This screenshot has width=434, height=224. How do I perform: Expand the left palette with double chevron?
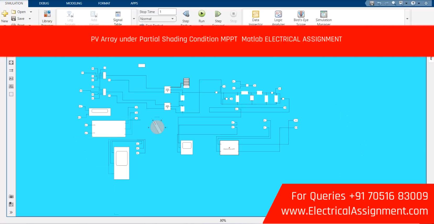coord(11,212)
